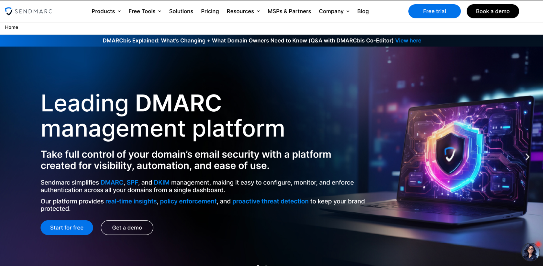Expand the Free Tools dropdown
543x266 pixels.
point(145,11)
